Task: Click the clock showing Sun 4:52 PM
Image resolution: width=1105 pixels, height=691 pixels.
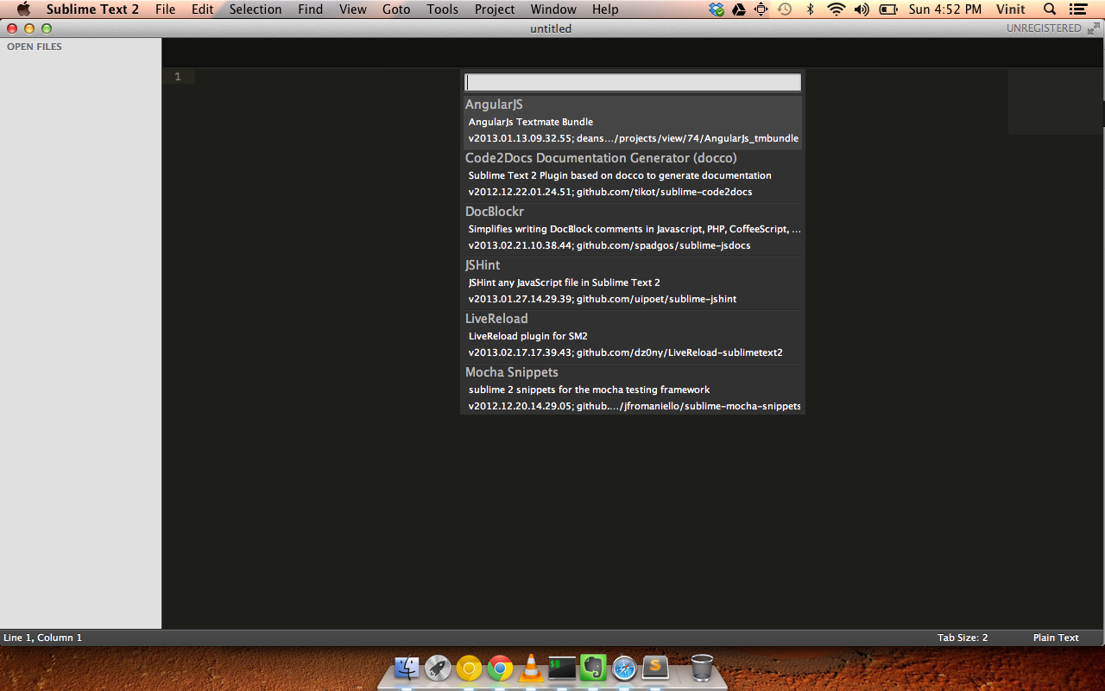Action: click(945, 10)
